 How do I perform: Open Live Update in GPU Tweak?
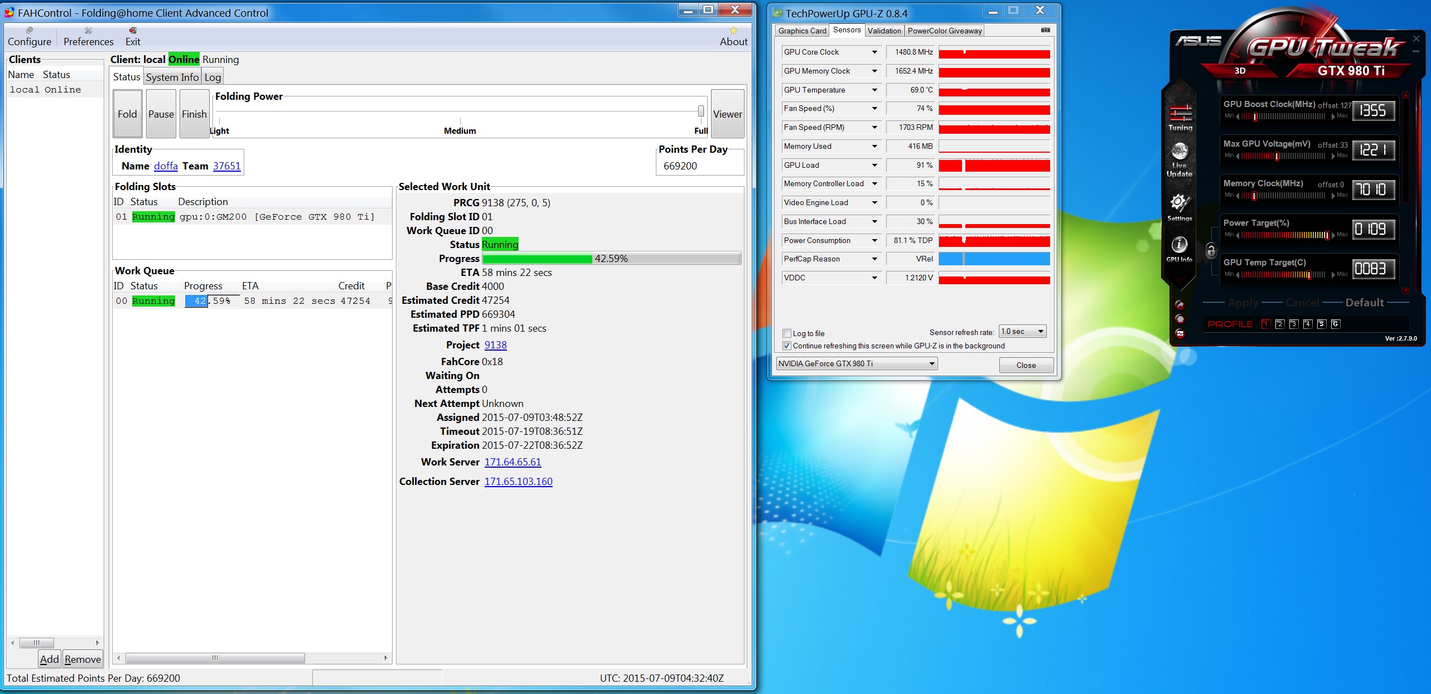[x=1179, y=159]
